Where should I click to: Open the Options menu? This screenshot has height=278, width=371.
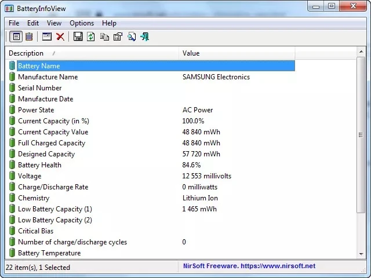coord(82,23)
